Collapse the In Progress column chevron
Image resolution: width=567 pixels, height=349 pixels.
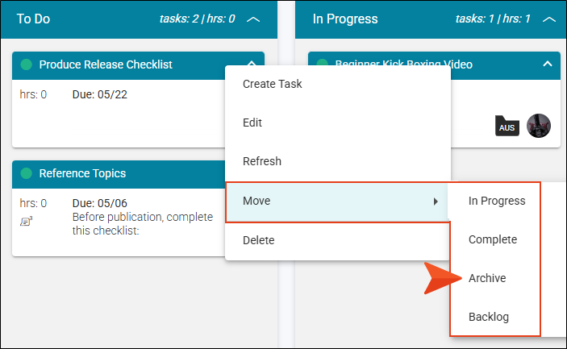(549, 19)
